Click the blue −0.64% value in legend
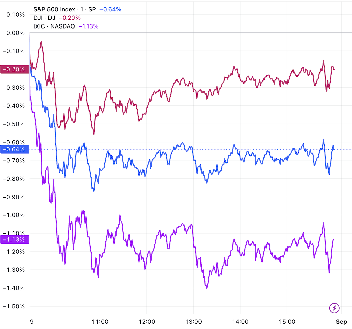 pos(110,9)
